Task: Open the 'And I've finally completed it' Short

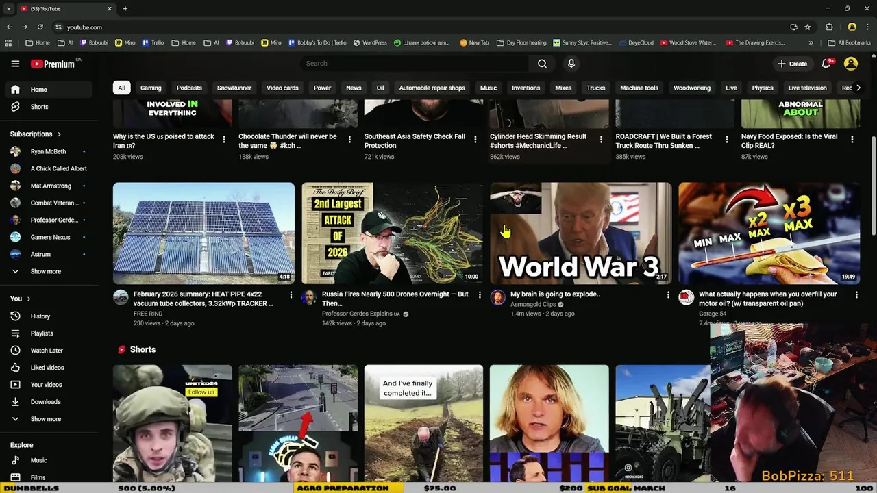Action: [x=423, y=423]
